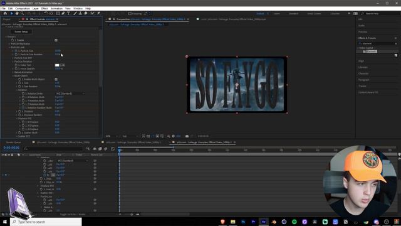Toggle the 1. Enable checkbox
Image resolution: width=401 pixels, height=226 pixels.
56,40
